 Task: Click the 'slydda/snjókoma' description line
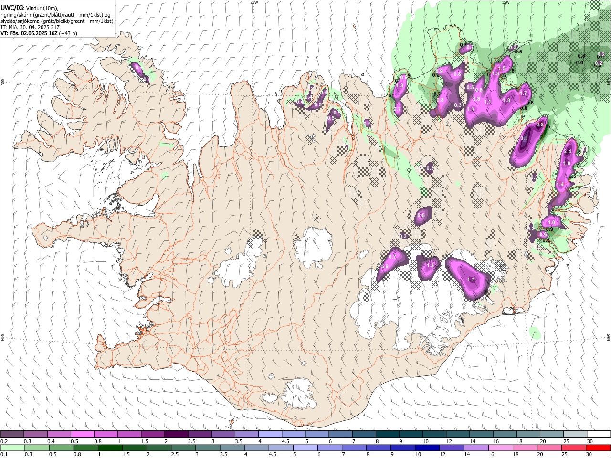57,21
